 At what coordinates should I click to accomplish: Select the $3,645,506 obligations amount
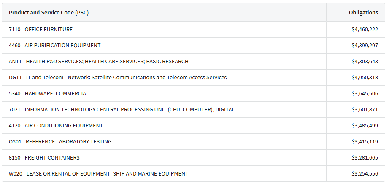click(x=365, y=94)
